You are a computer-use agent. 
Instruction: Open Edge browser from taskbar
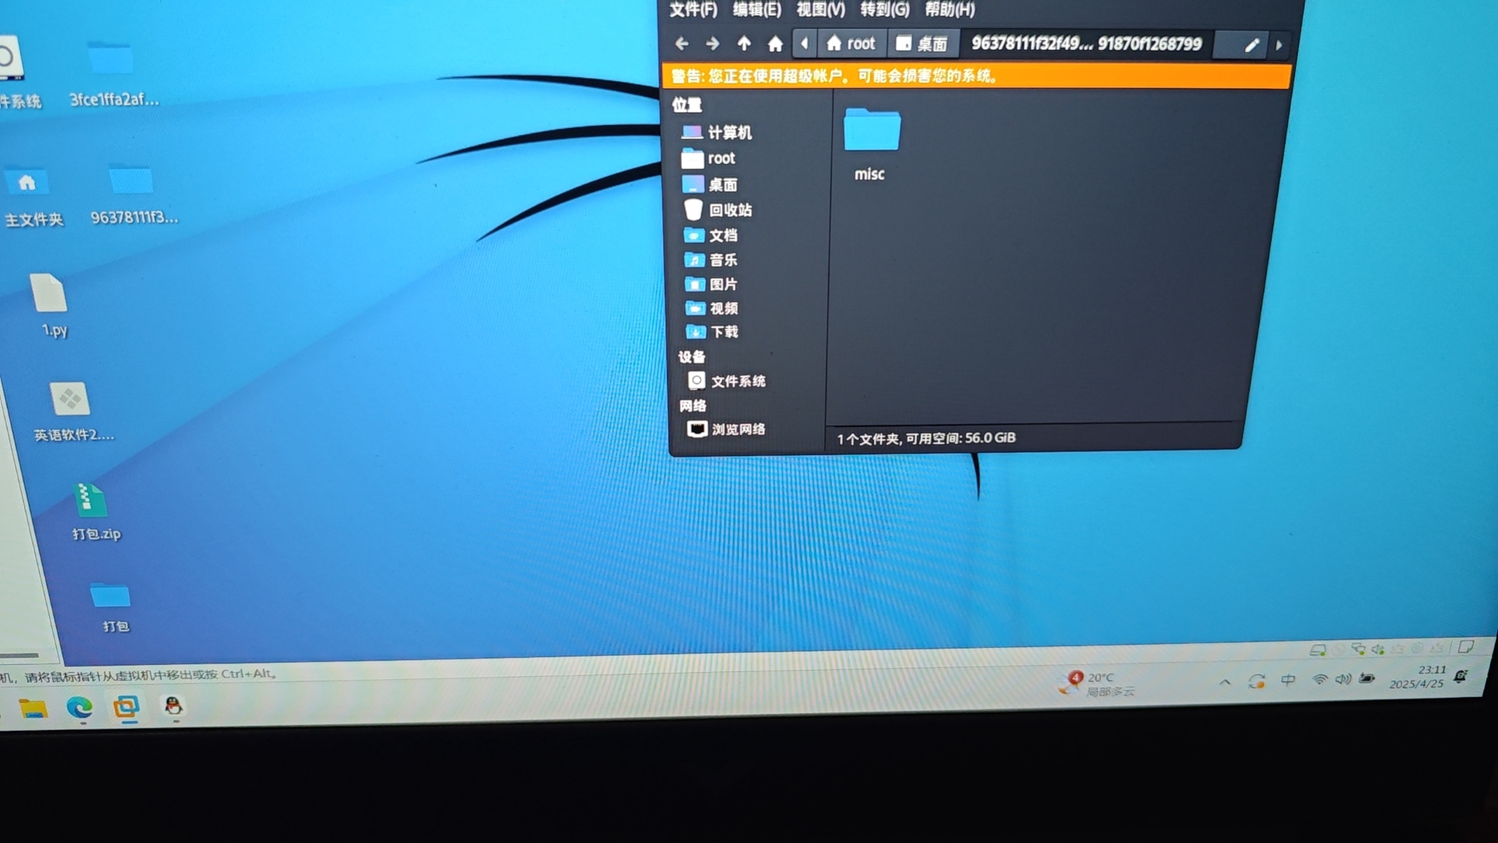(x=80, y=707)
